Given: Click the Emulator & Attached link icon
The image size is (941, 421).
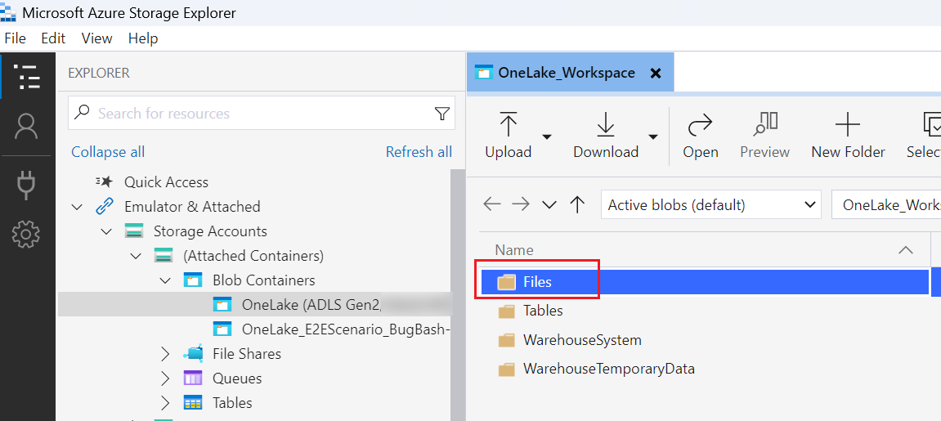Looking at the screenshot, I should coord(104,207).
